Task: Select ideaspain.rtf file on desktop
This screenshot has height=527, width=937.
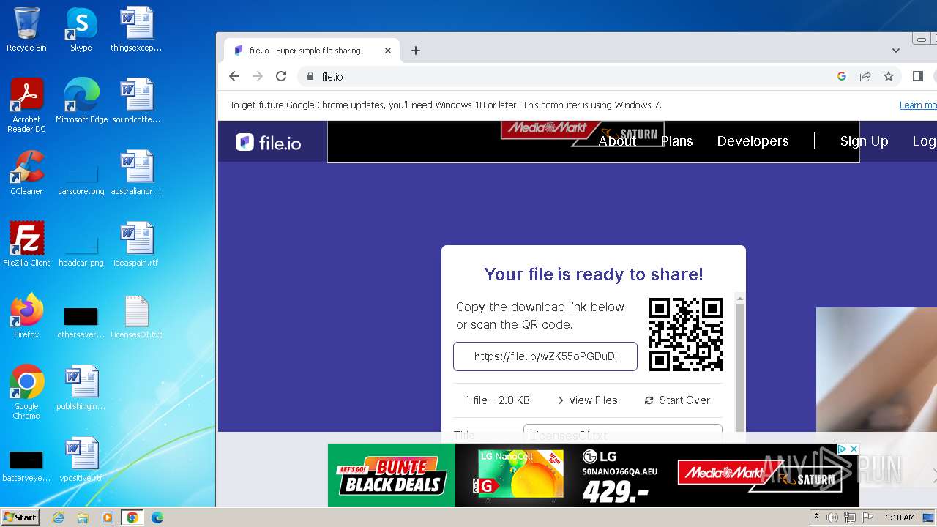Action: pyautogui.click(x=136, y=244)
